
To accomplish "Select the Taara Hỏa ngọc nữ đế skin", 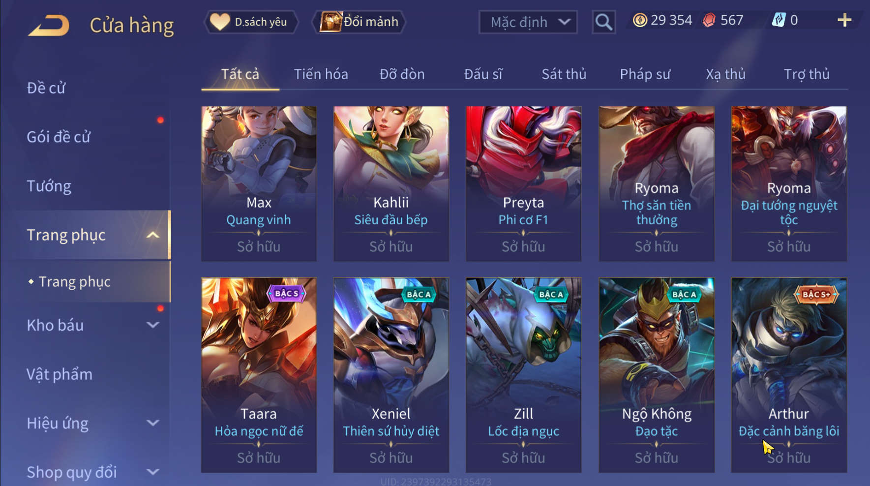I will [x=259, y=375].
